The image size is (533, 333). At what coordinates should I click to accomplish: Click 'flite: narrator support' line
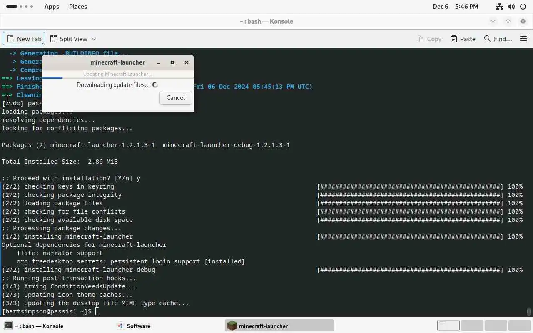[x=60, y=253]
